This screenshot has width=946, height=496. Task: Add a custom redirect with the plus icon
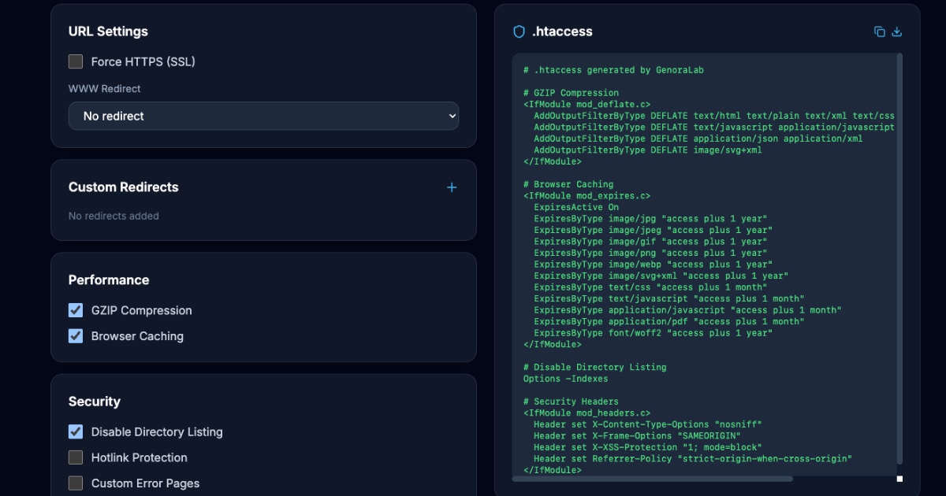click(x=452, y=187)
